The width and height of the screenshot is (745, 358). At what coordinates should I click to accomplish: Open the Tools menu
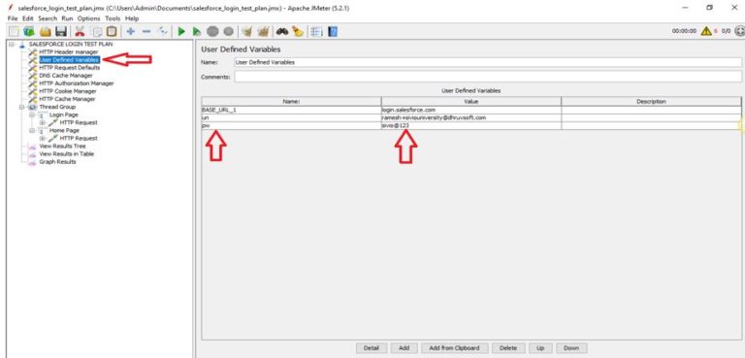(113, 18)
